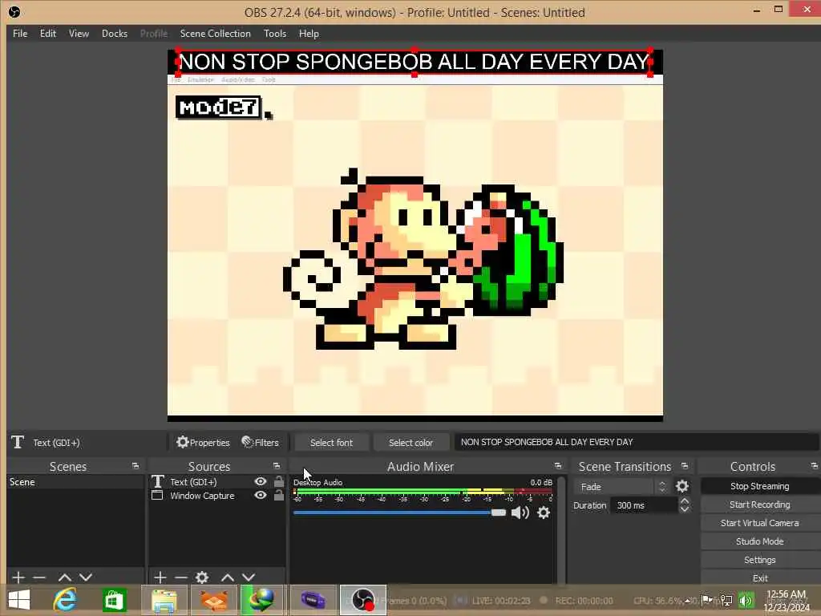Click the Text (GDI+) T icon in context bar
The height and width of the screenshot is (616, 821).
point(18,442)
